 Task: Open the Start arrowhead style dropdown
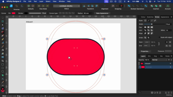point(147,42)
